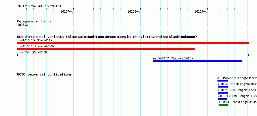This screenshot has height=116, width=257.
Task: Open the nsv946477 (Sudmant2013) gain bar
Action: (x=197, y=61)
